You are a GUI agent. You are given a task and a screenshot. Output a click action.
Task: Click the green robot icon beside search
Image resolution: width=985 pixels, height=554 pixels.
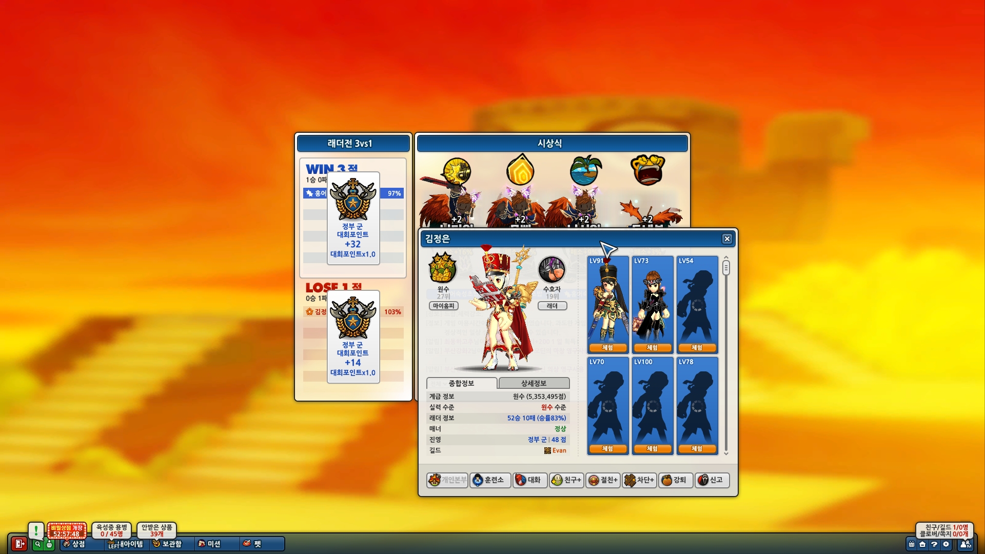(x=49, y=544)
